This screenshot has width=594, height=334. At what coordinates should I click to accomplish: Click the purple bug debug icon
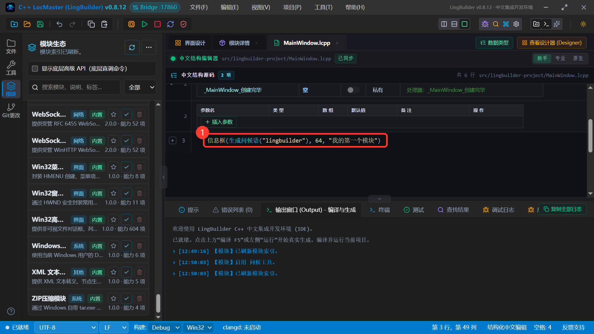click(485, 24)
